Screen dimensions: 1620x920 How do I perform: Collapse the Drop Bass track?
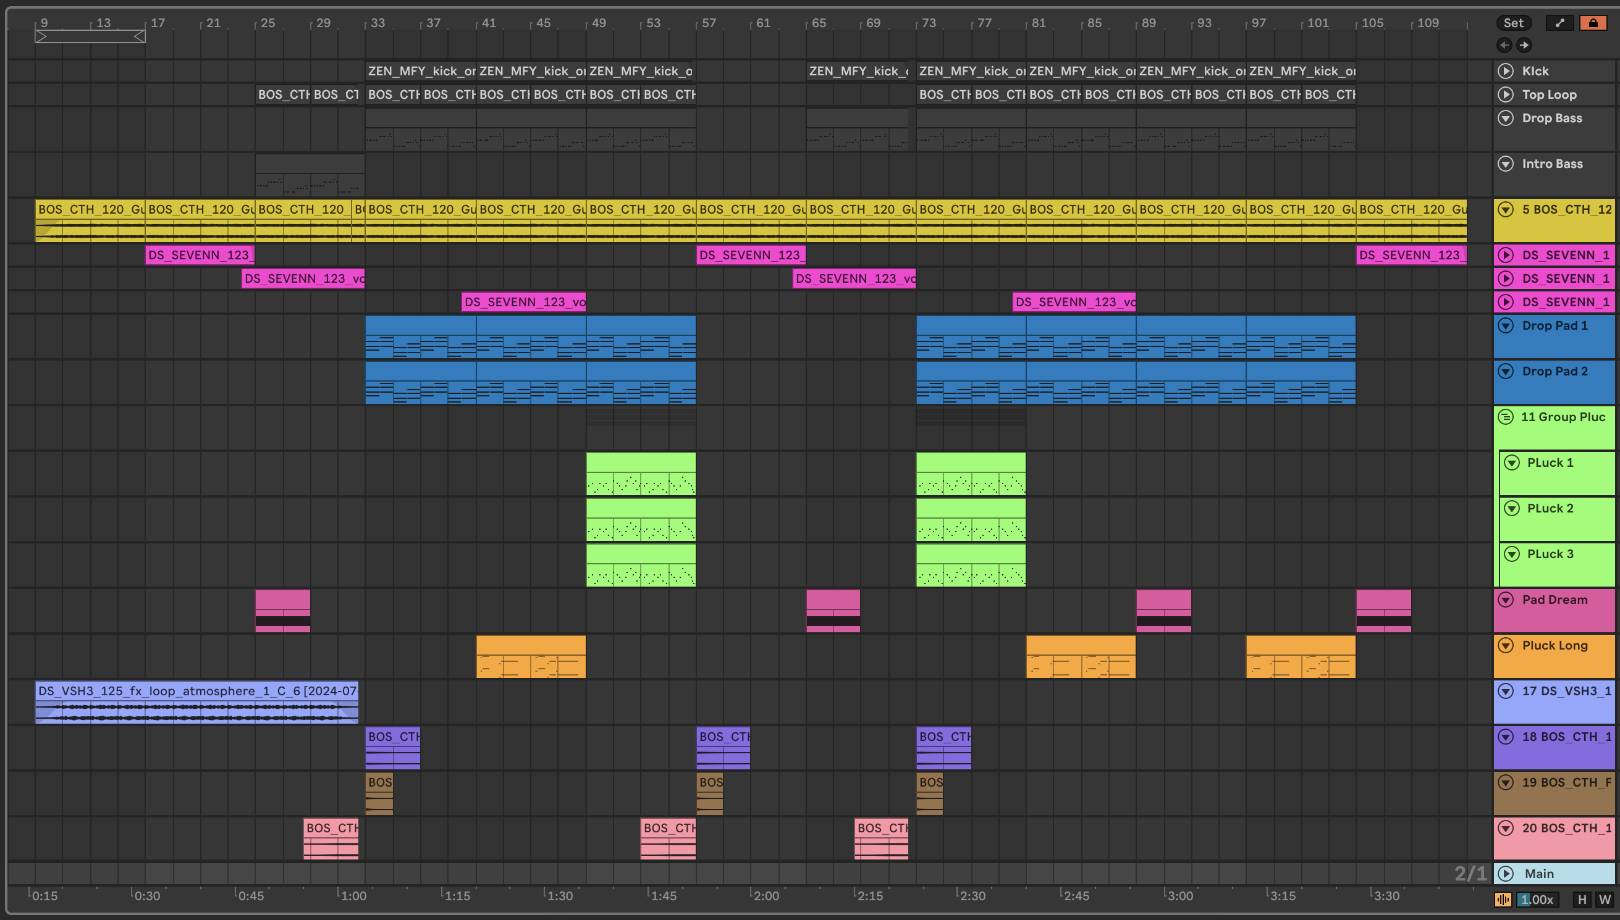(1506, 118)
